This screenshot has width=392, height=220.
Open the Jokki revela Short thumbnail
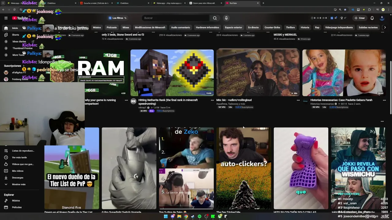pos(358,168)
